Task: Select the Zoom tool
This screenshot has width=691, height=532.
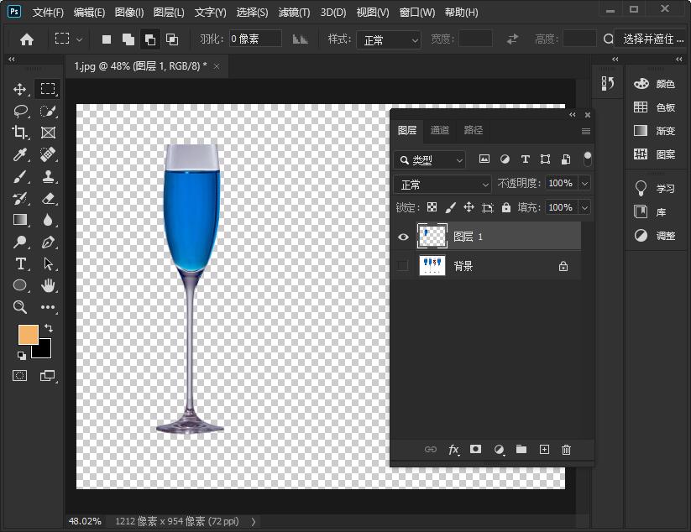Action: [x=20, y=307]
